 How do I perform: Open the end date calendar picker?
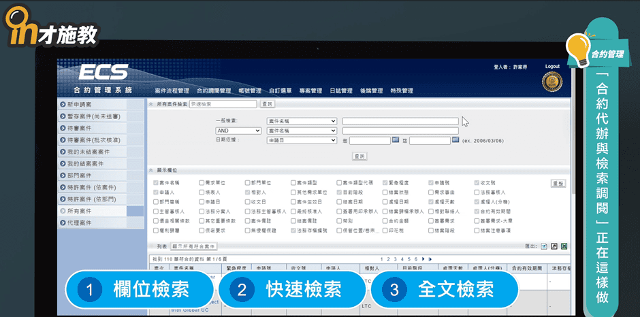pos(455,140)
